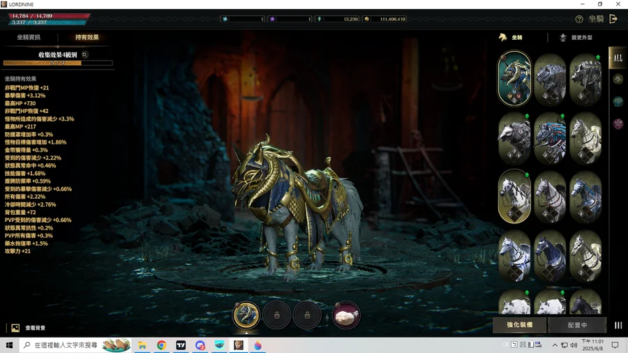Click the volume speaker tray icon

click(574, 345)
